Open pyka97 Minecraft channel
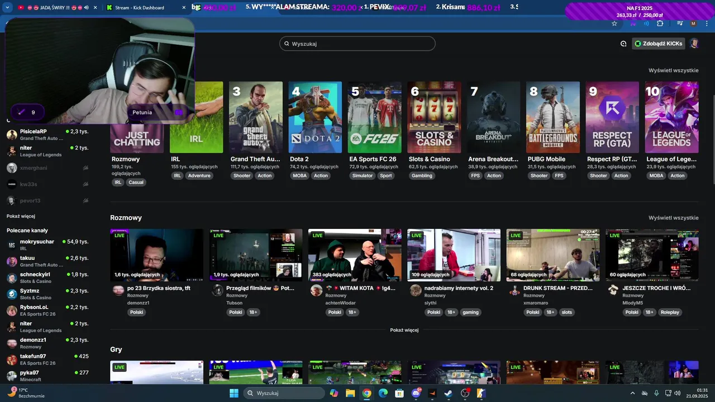The width and height of the screenshot is (715, 402). (47, 375)
